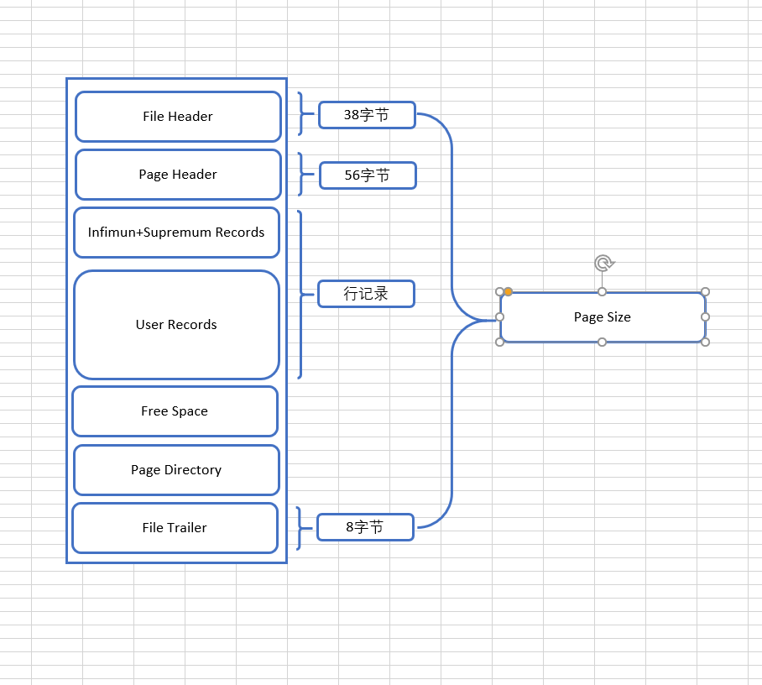Click the right-middle handle of Page Size
Screen dimensions: 762x685
(x=706, y=317)
